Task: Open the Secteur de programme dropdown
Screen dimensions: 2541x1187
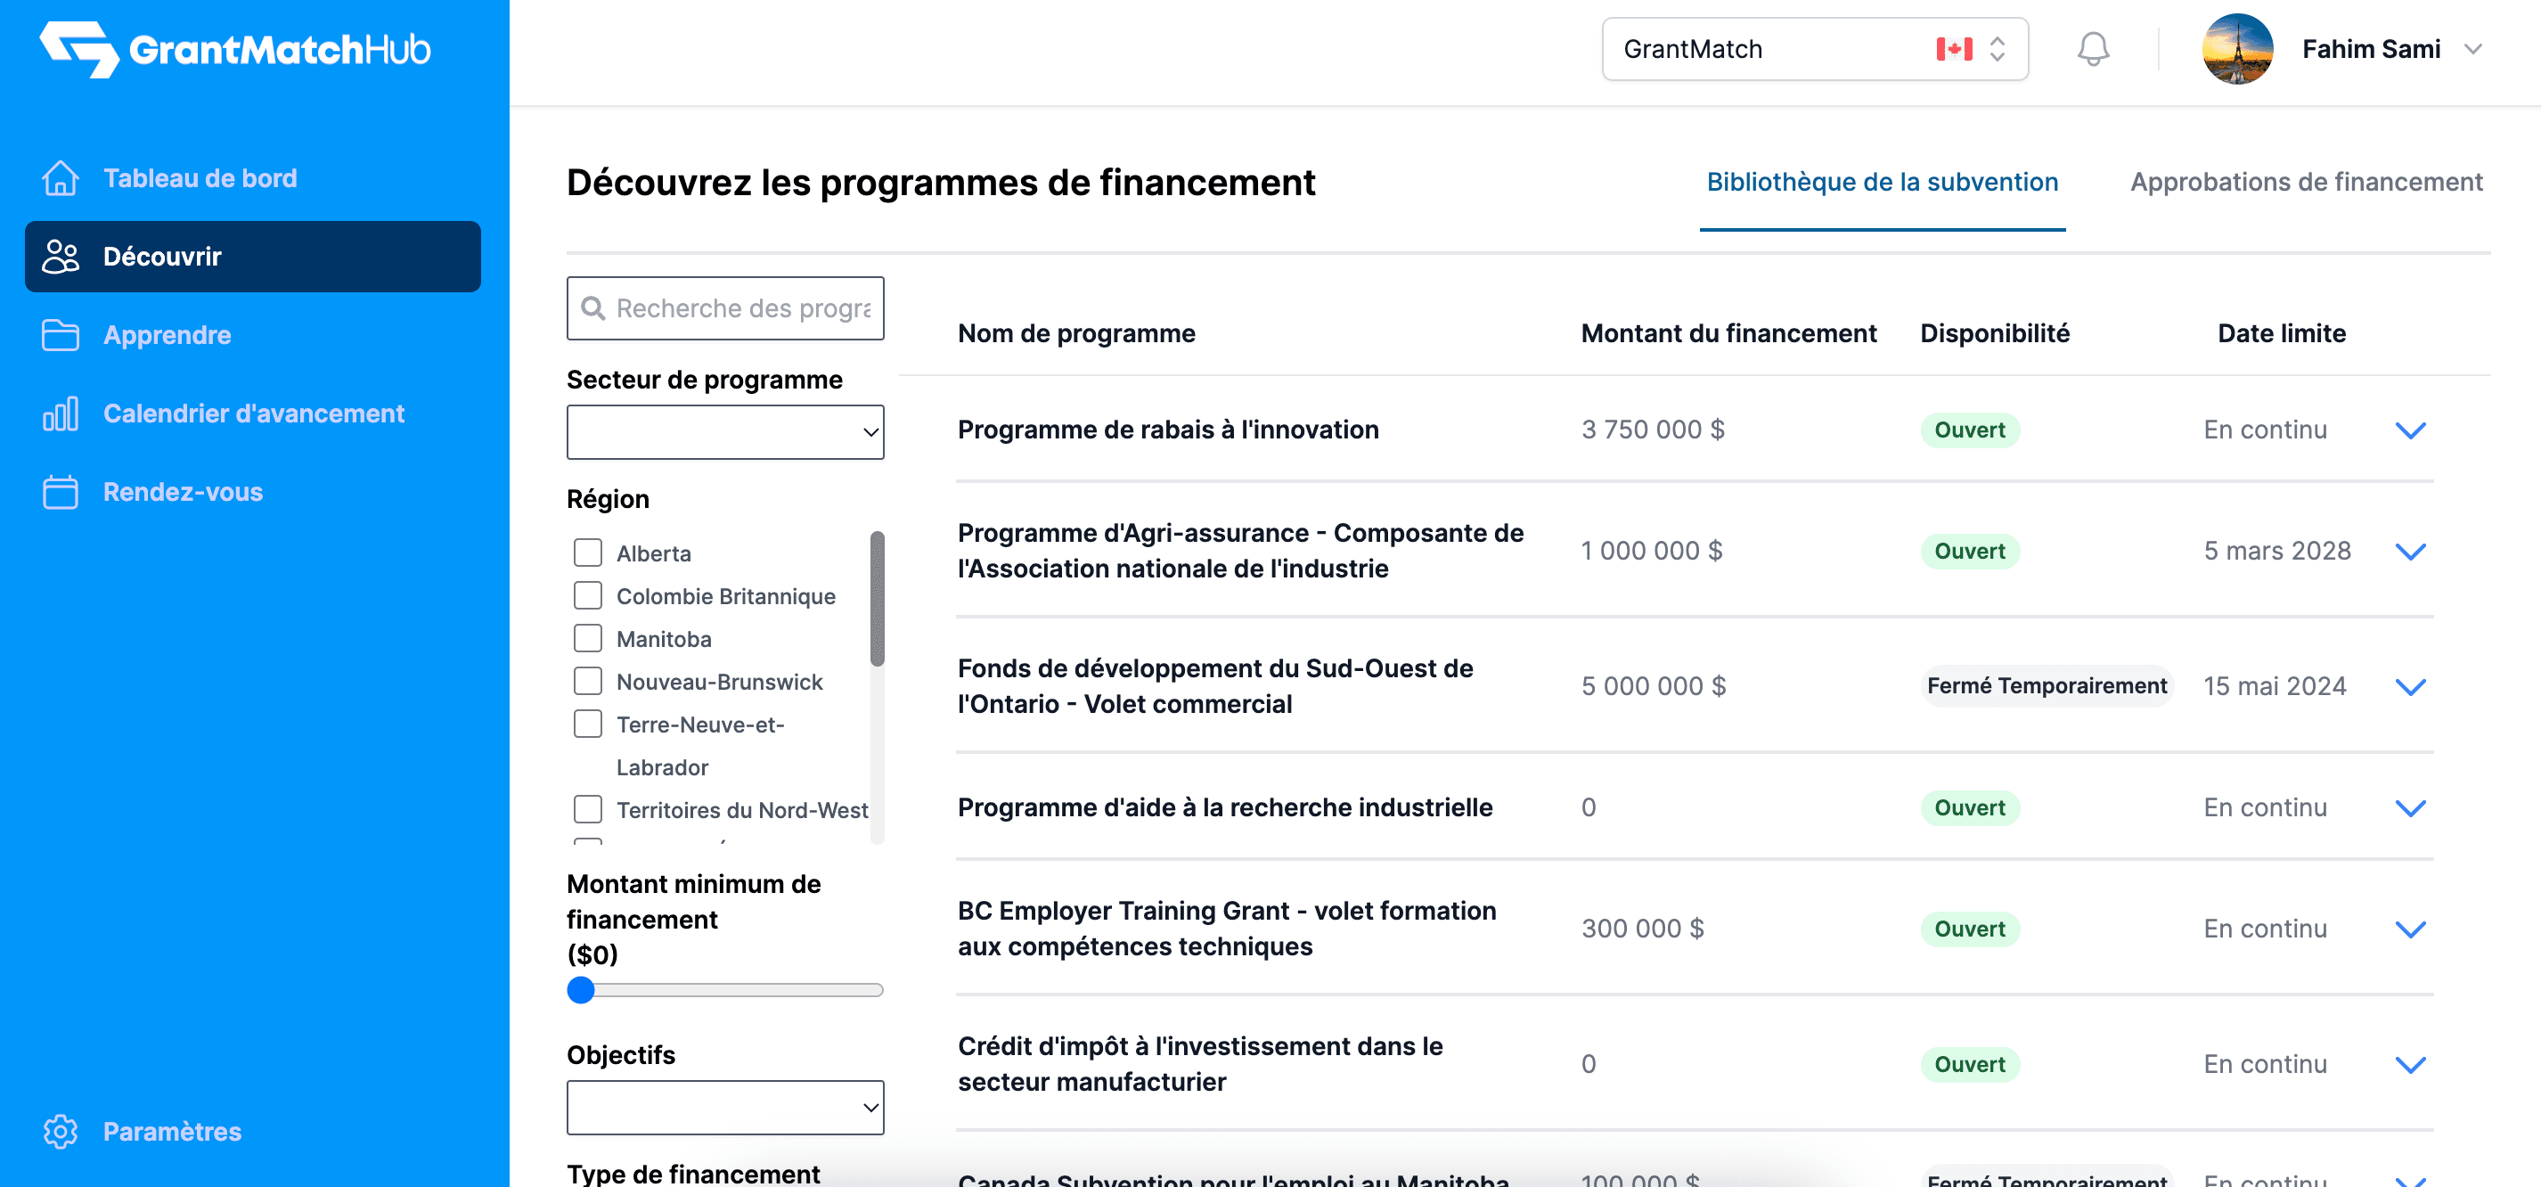Action: pyautogui.click(x=725, y=432)
